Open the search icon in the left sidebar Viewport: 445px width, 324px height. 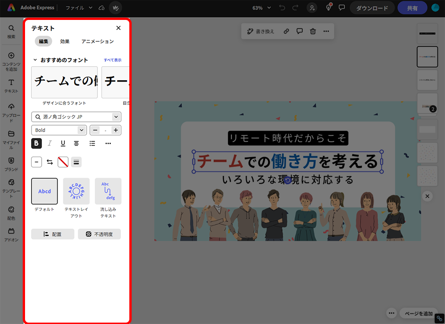(x=11, y=31)
